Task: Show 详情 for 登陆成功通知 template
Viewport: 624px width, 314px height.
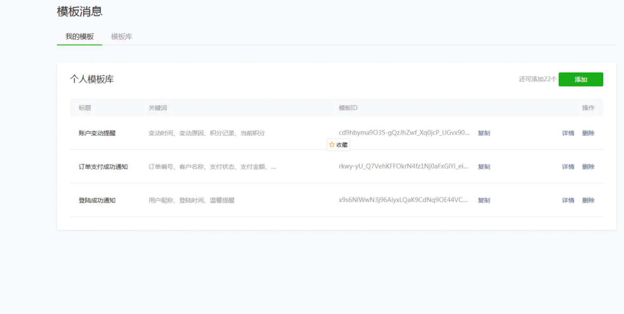Action: tap(568, 200)
